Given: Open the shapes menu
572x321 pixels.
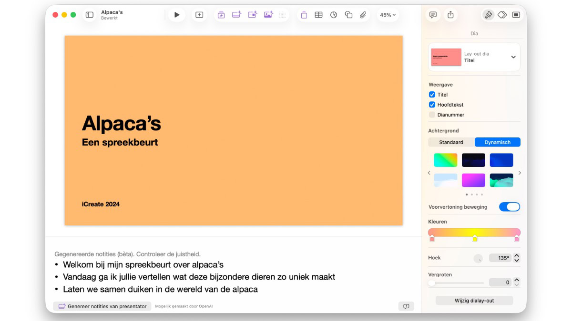Looking at the screenshot, I should [x=348, y=15].
